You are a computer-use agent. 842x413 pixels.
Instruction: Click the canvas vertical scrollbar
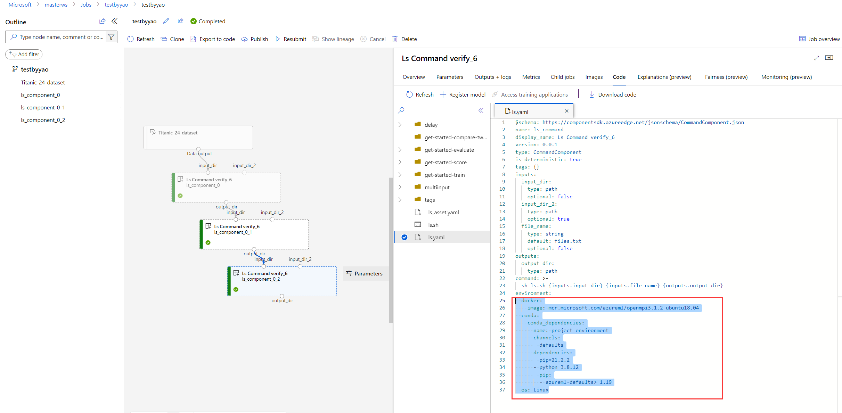pyautogui.click(x=391, y=250)
